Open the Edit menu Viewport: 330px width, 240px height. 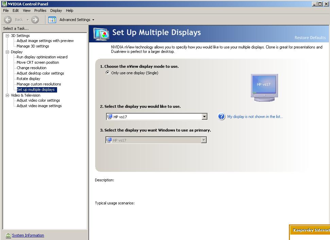point(16,11)
